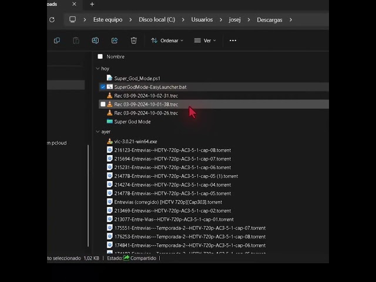376x282 pixels.
Task: Click VLC icon of Rec 03-09-2024-10-00-26.trec
Action: [110, 113]
